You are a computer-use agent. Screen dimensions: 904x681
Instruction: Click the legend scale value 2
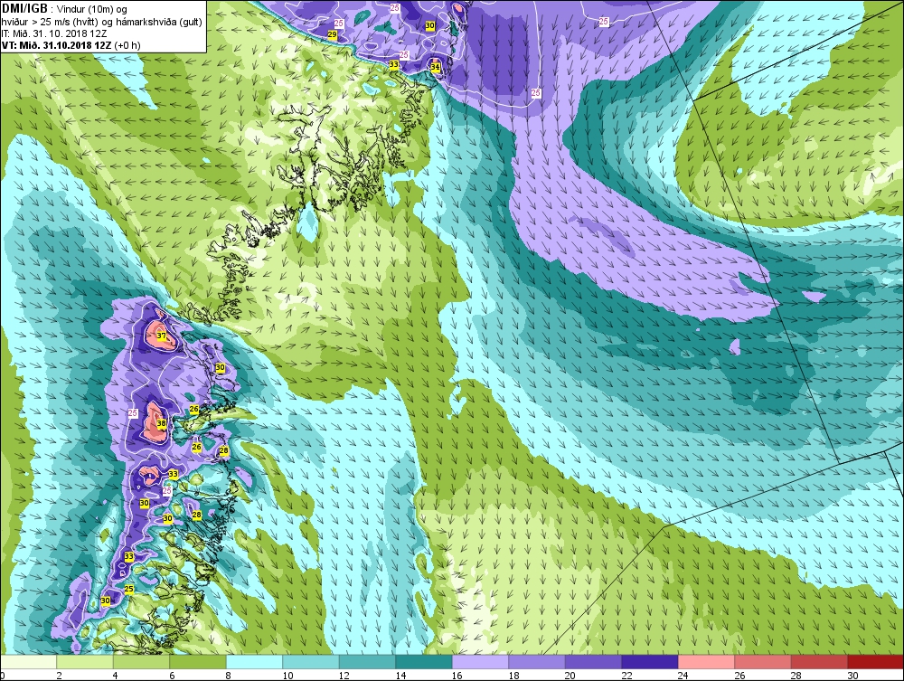coord(59,676)
